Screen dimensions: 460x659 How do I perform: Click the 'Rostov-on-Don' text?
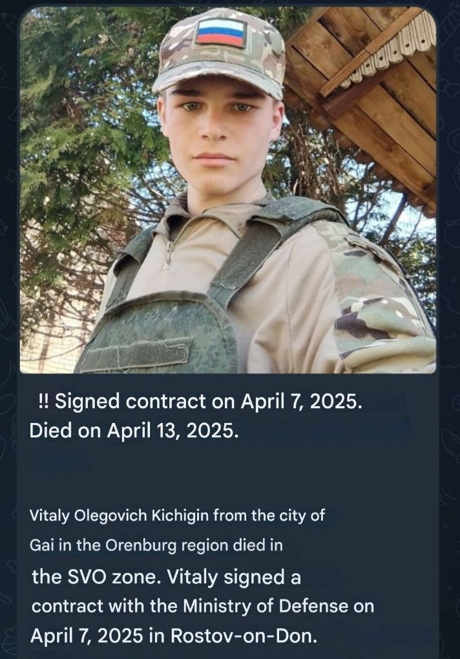coord(244,636)
